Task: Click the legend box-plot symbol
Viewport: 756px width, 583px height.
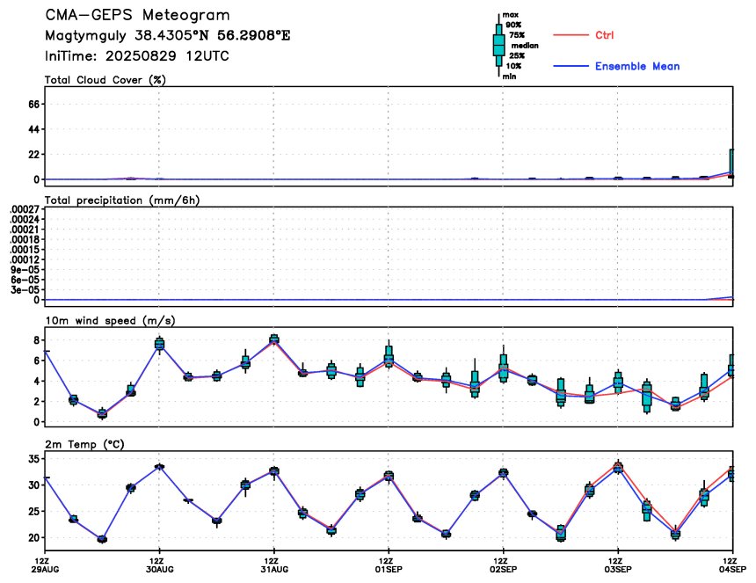Action: coord(498,46)
